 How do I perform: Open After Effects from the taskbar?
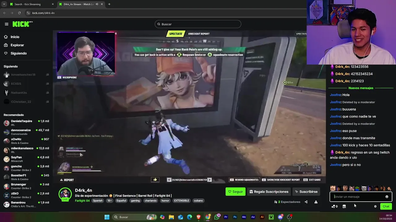[253, 217]
